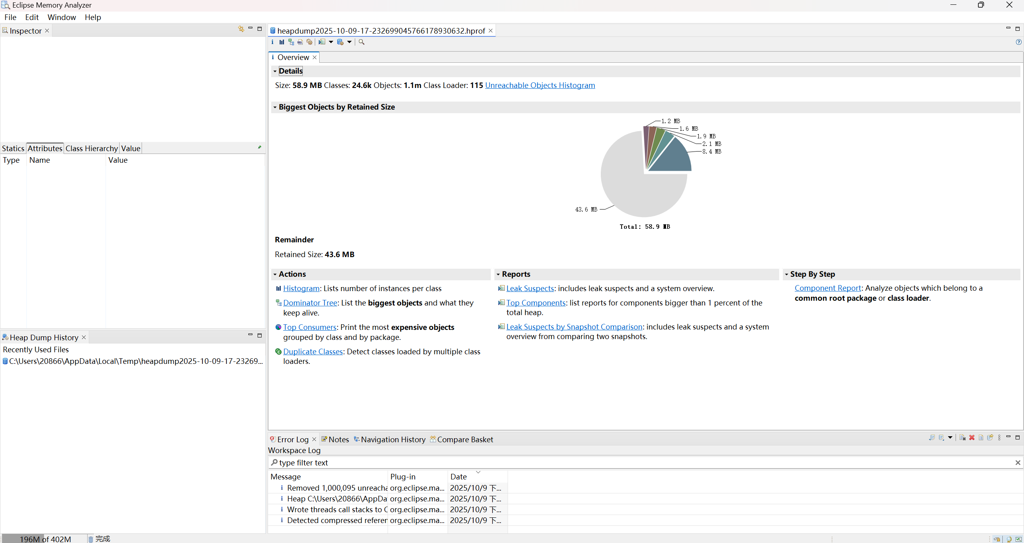Viewport: 1024px width, 543px height.
Task: Collapse the Actions section
Action: coord(275,274)
